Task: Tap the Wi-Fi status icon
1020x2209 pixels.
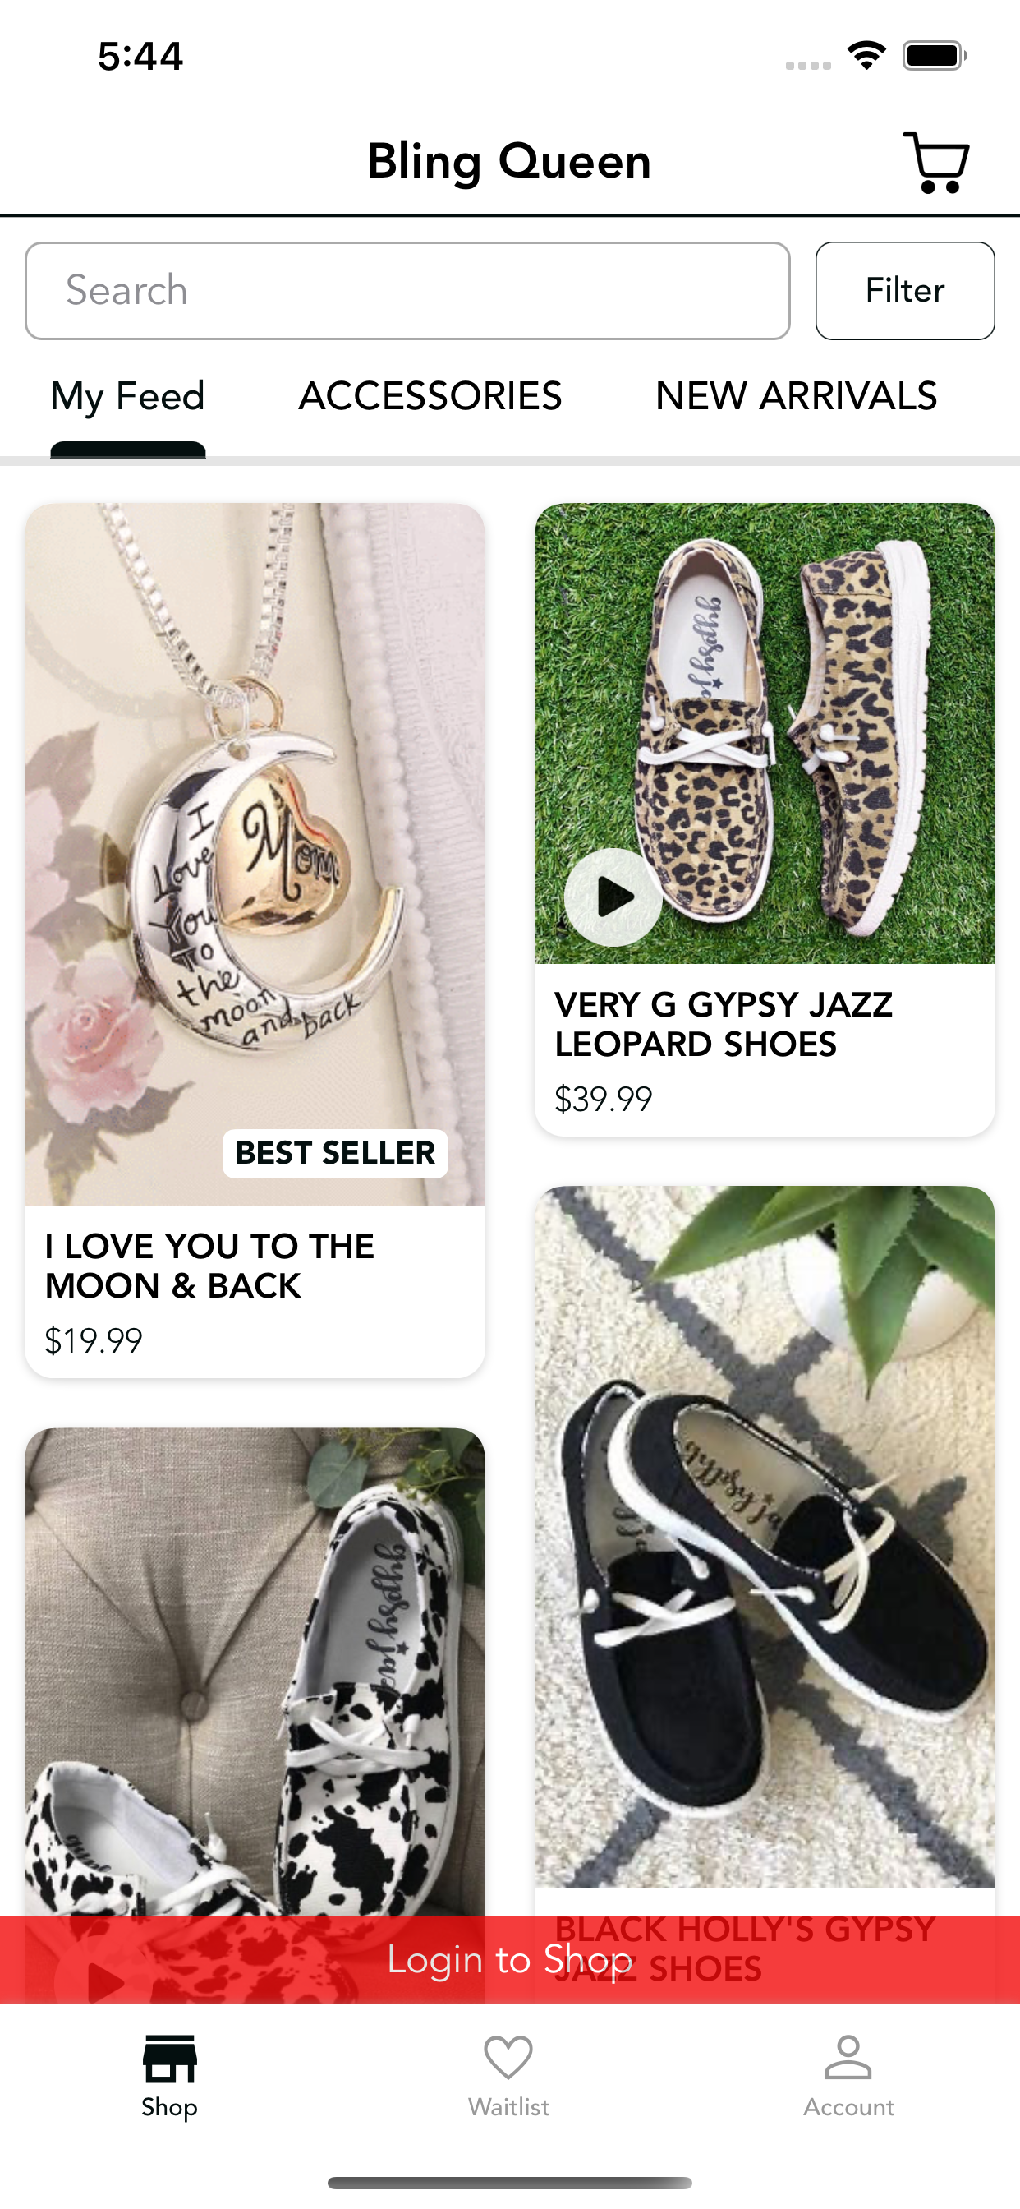Action: (x=866, y=56)
